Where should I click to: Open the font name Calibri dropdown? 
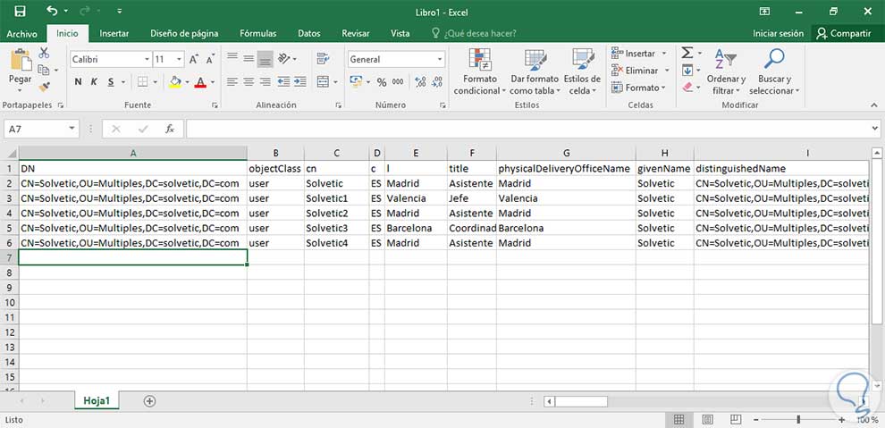(x=147, y=59)
